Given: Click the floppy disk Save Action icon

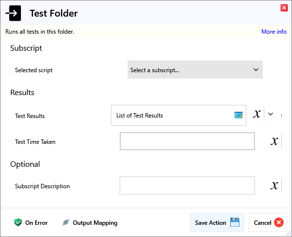Looking at the screenshot, I should click(x=235, y=222).
